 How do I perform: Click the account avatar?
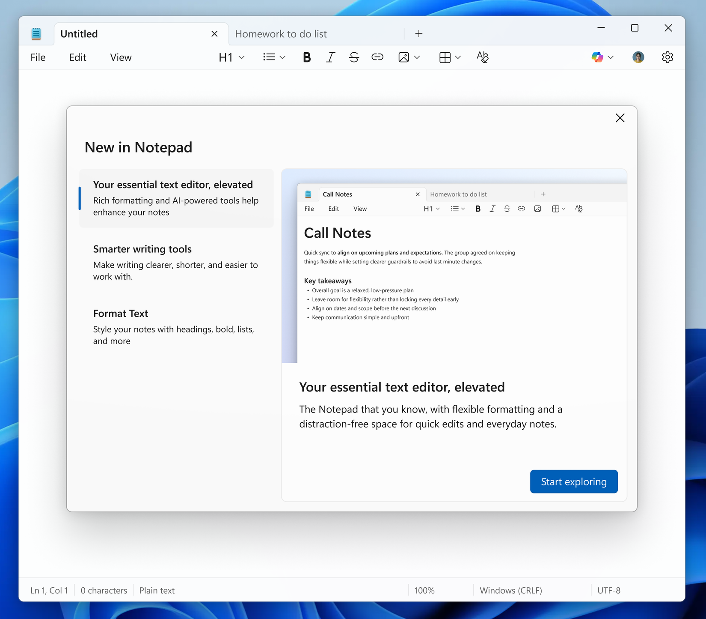pos(638,57)
